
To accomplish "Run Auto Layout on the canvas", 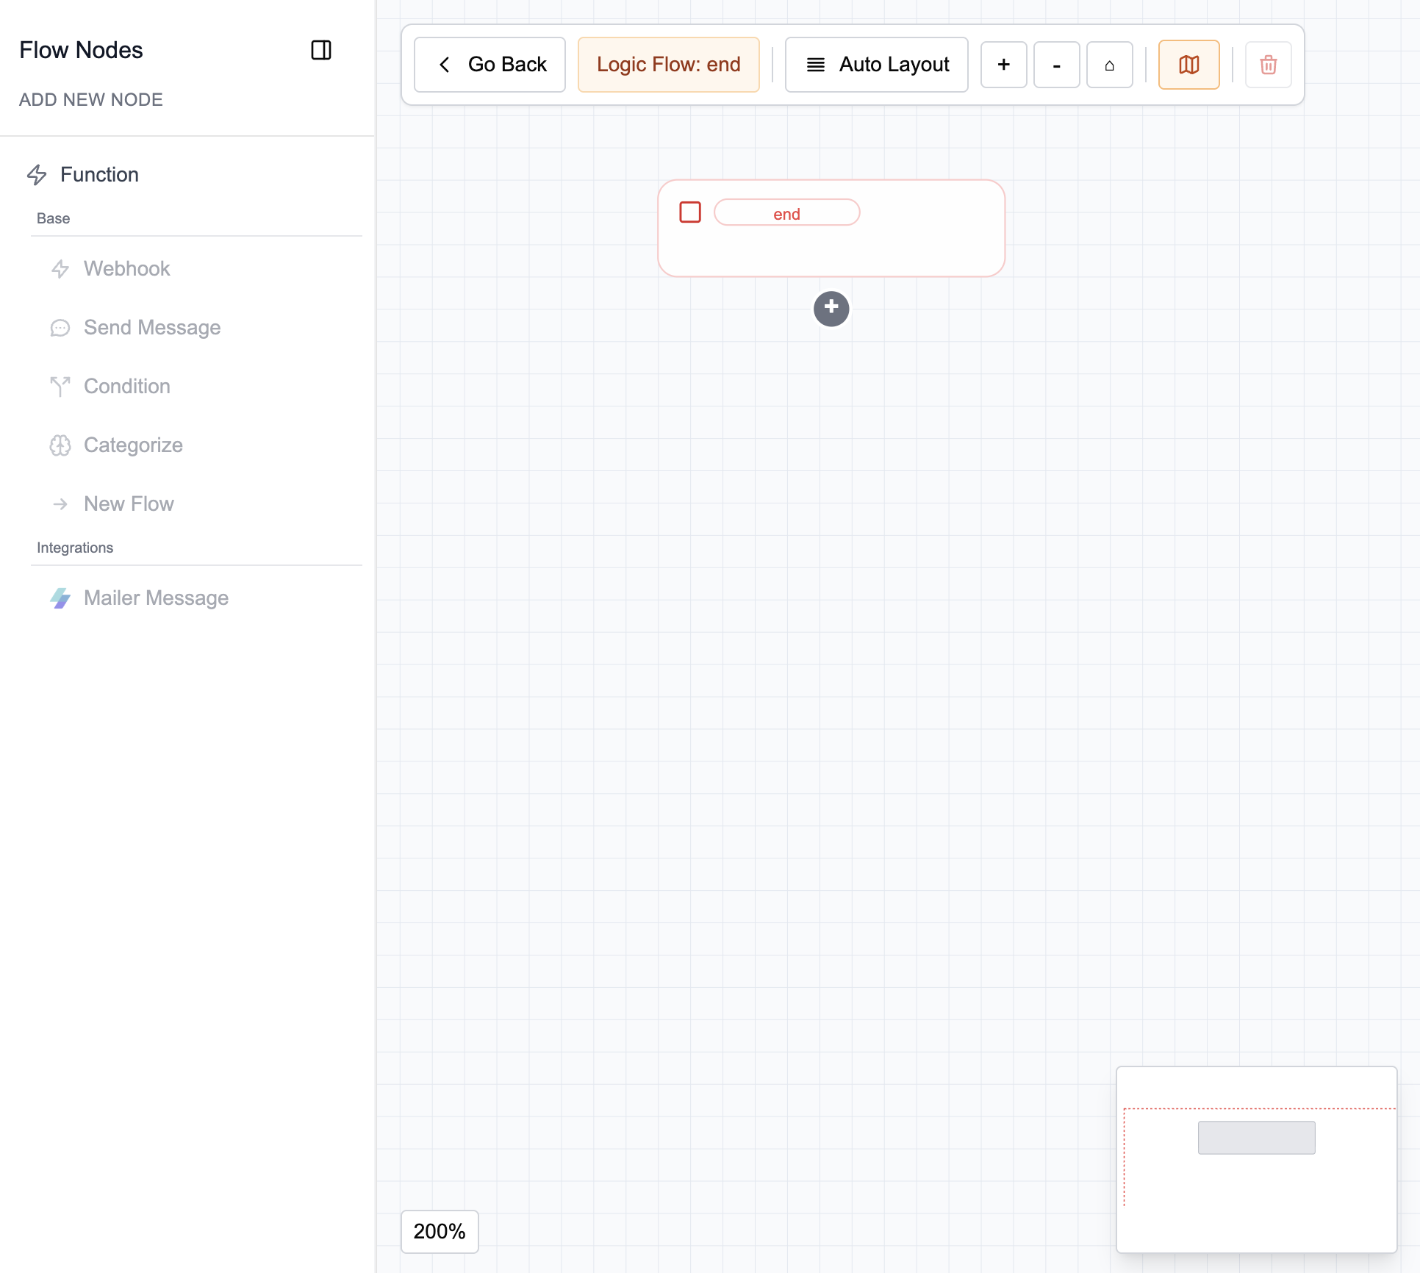I will 876,65.
